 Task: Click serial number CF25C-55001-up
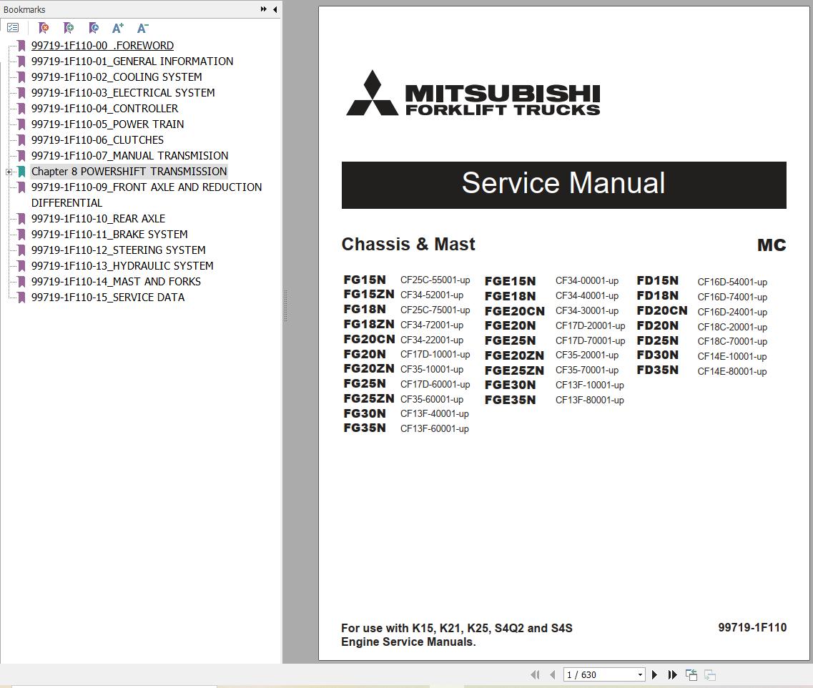click(x=435, y=280)
